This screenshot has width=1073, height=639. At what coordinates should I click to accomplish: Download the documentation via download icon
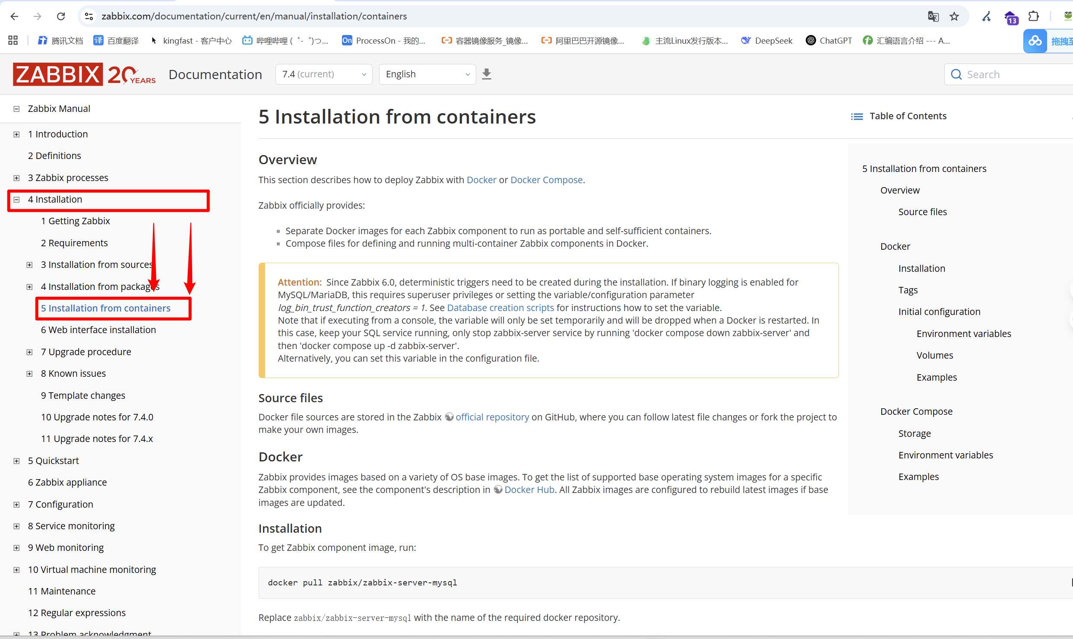[487, 74]
